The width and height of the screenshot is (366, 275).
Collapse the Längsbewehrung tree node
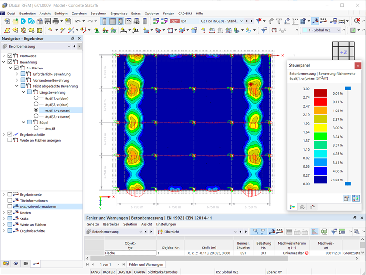23,92
